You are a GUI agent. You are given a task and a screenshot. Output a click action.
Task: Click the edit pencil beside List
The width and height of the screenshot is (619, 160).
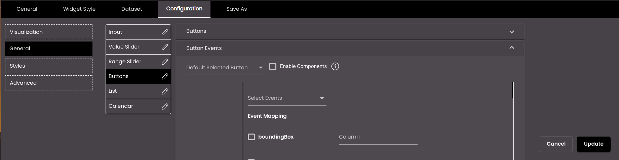(165, 91)
